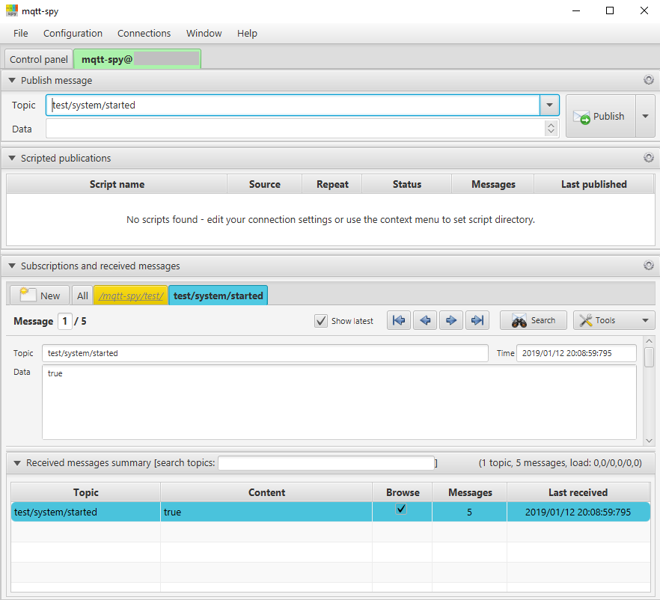Image resolution: width=660 pixels, height=600 pixels.
Task: Click the Publish button
Action: tap(601, 116)
